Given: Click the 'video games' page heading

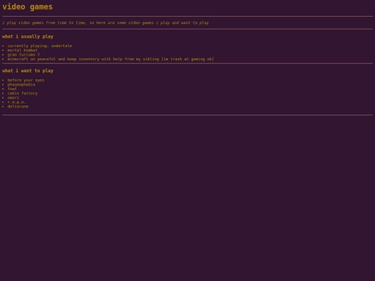Looking at the screenshot, I should click(x=28, y=7).
